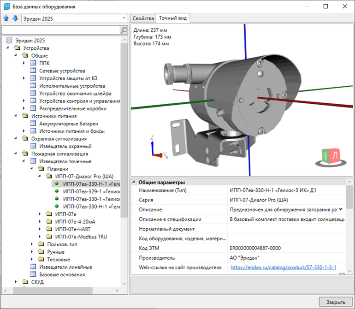Click the table icon of Базовые основания

(x=33, y=274)
